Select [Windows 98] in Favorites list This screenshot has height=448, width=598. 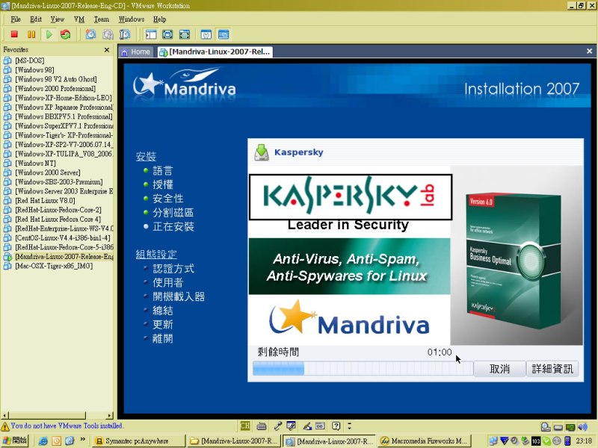click(x=34, y=69)
